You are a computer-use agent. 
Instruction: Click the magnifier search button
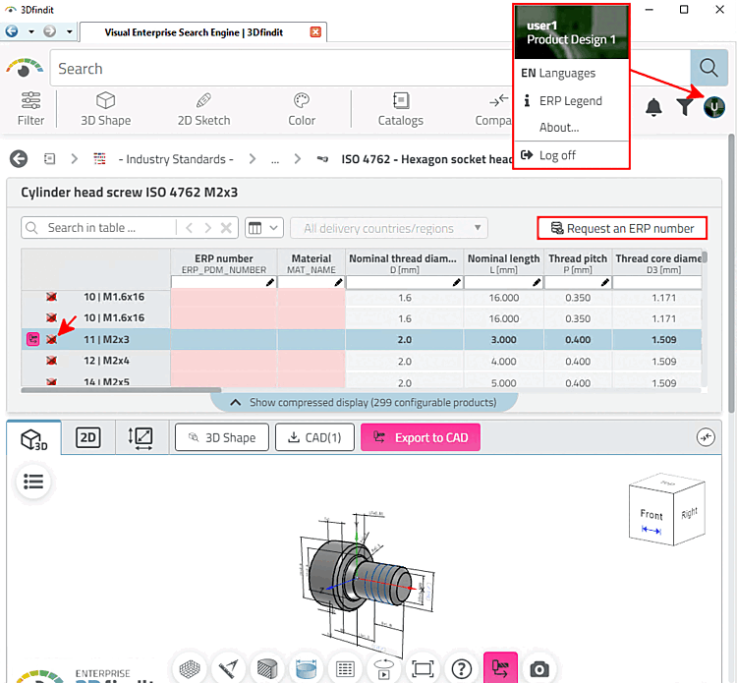(709, 68)
